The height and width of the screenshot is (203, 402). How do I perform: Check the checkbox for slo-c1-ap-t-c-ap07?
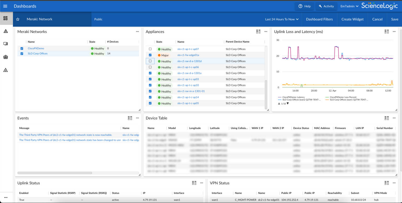(150, 49)
